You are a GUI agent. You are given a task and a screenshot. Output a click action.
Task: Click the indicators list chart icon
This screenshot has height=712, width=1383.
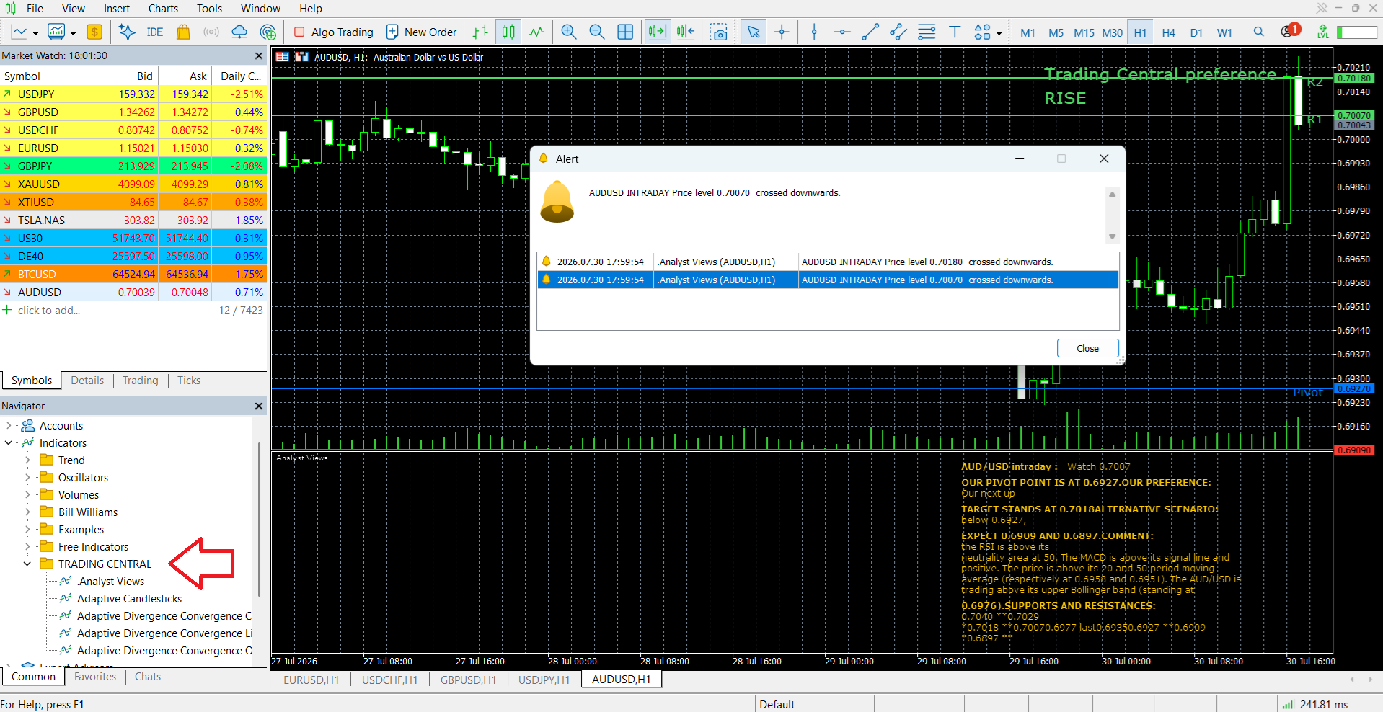(x=56, y=32)
